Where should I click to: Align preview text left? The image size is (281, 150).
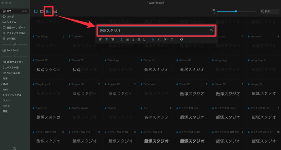(101, 39)
